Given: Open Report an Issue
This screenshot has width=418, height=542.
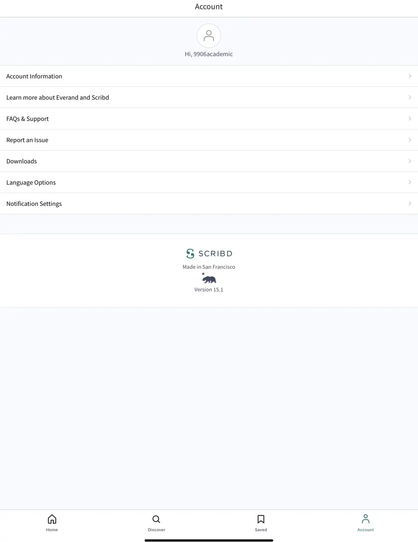Looking at the screenshot, I should 209,140.
